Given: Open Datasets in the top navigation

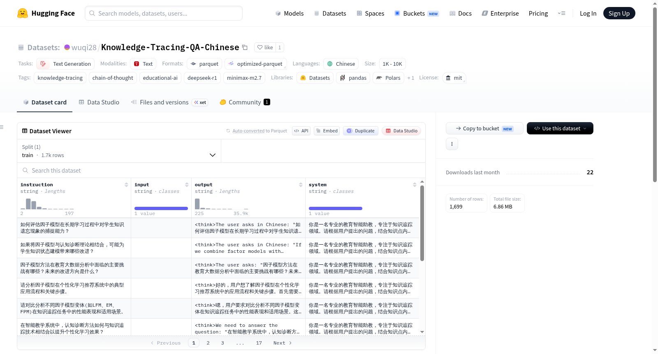Looking at the screenshot, I should click(x=330, y=13).
